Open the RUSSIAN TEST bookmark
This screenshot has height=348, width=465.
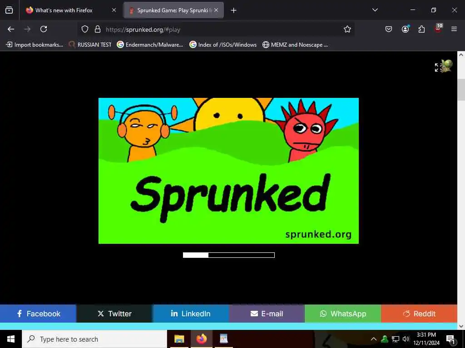[x=90, y=45]
